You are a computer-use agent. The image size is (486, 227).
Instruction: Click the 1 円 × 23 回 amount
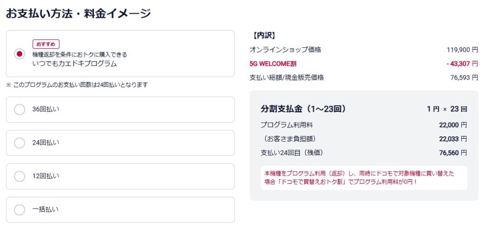coord(447,109)
